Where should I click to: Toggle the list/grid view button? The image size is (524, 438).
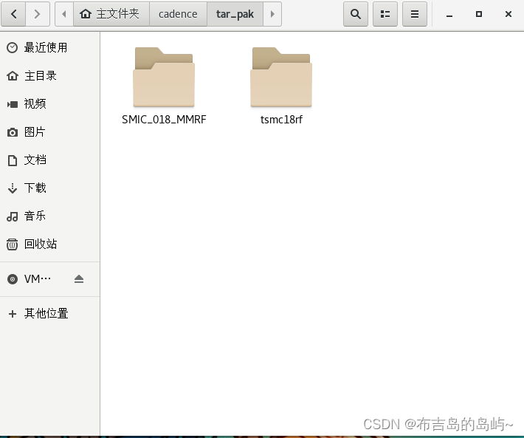pyautogui.click(x=385, y=14)
